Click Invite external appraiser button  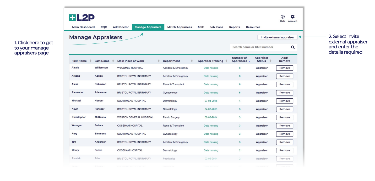(277, 37)
